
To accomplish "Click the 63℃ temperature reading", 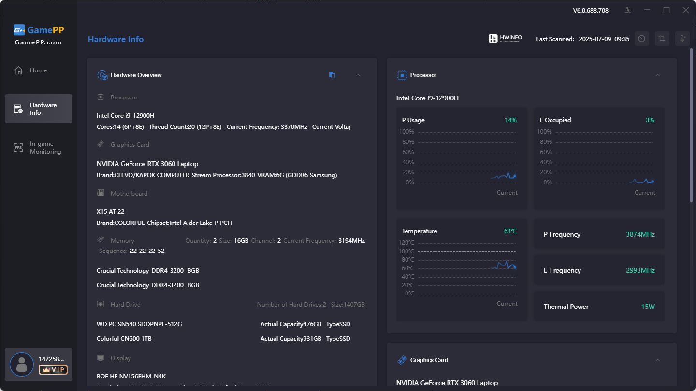I will coord(510,231).
